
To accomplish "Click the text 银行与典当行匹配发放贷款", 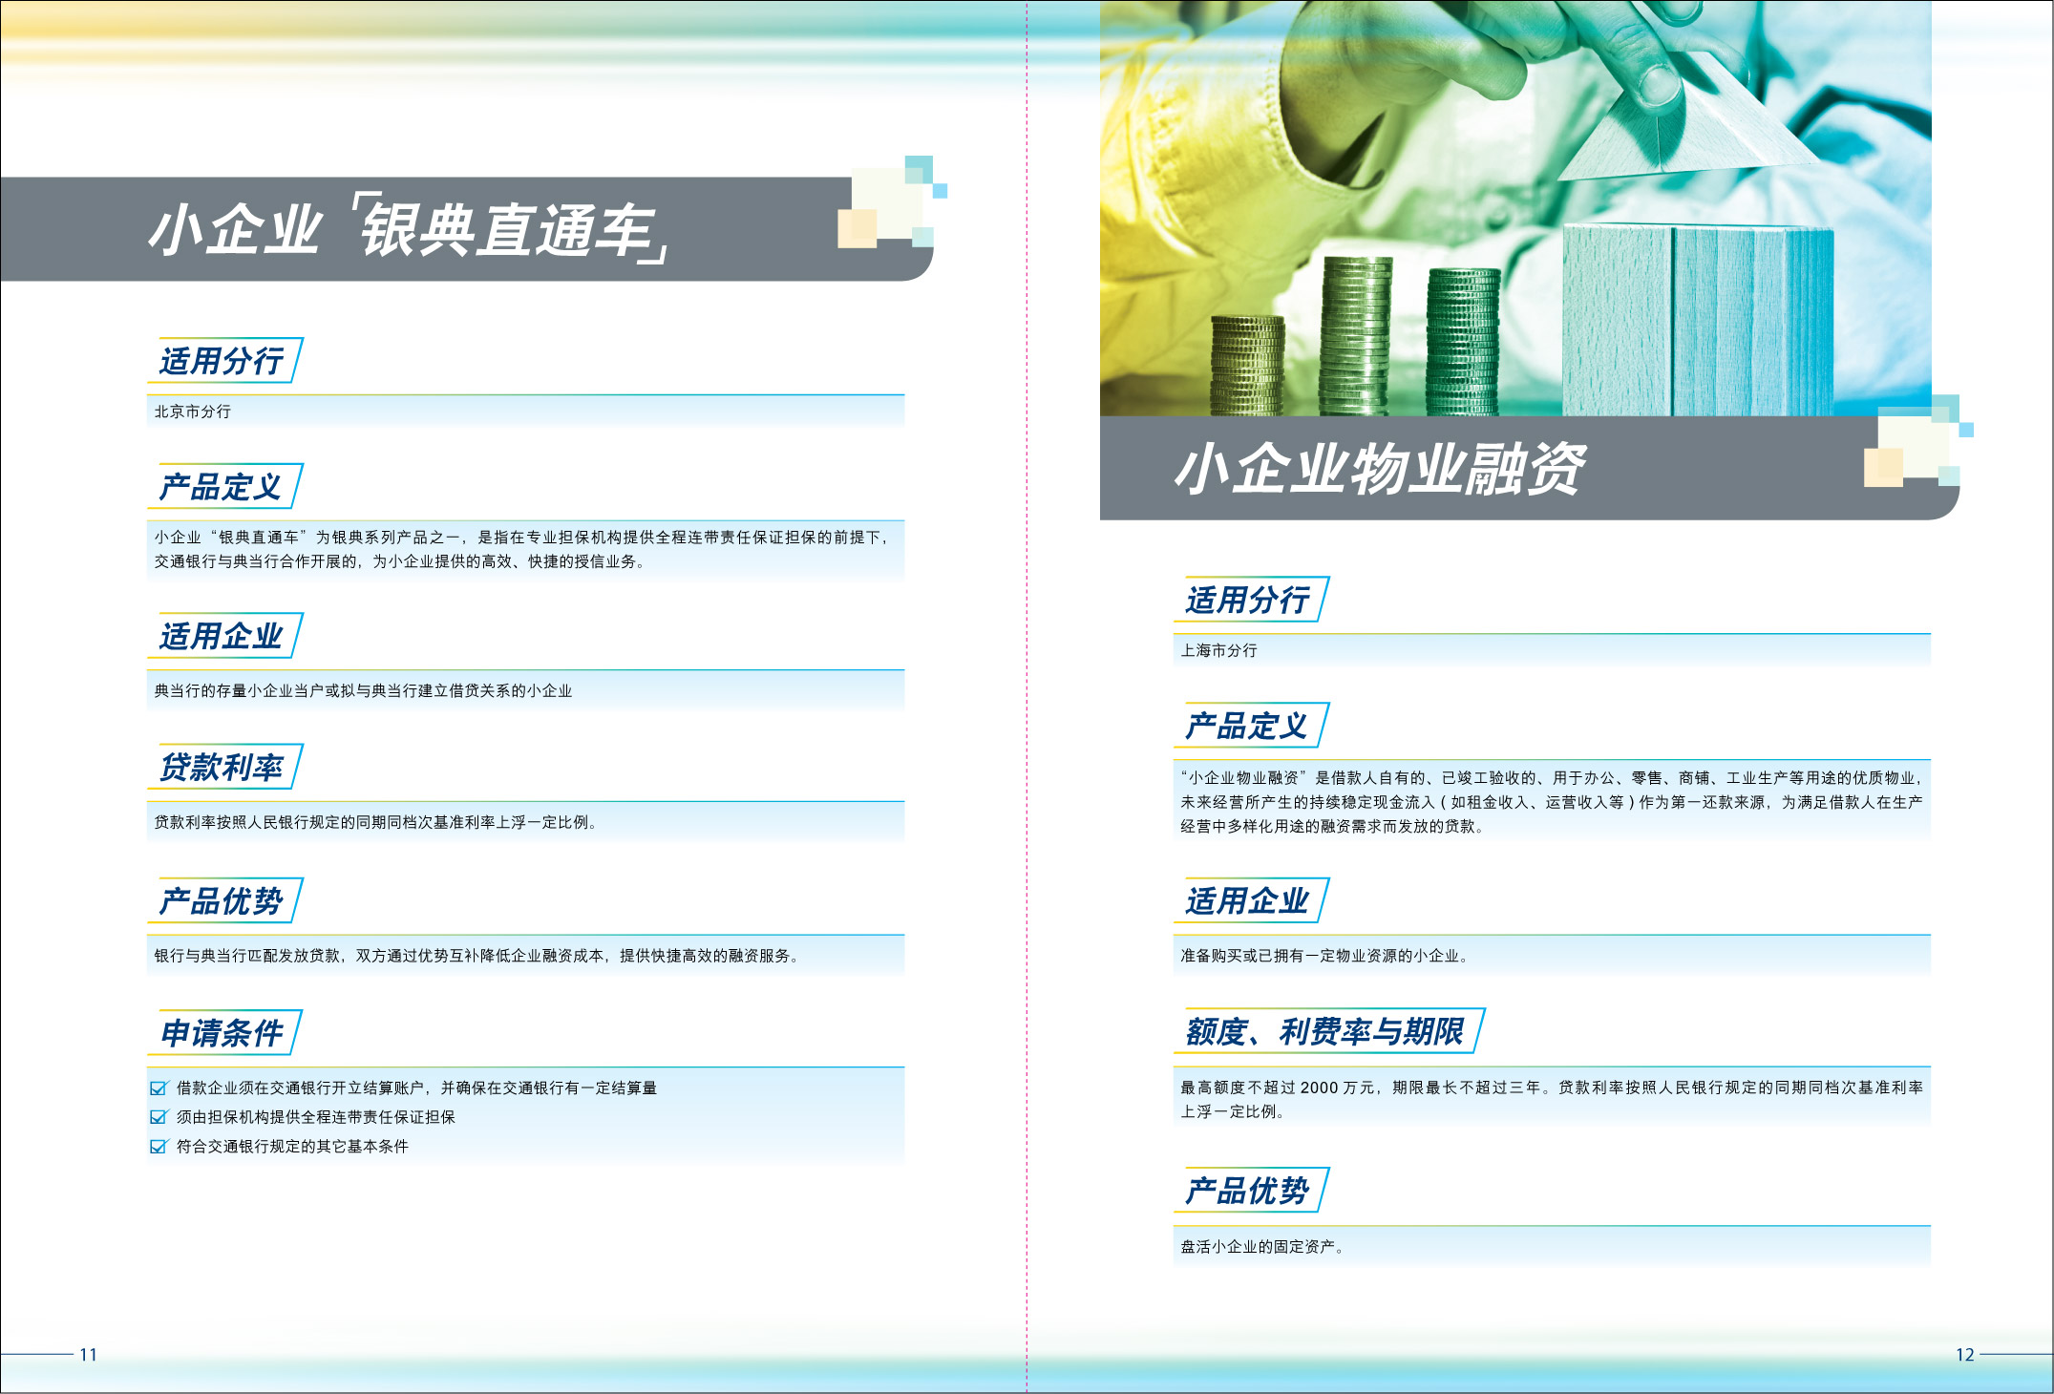I will 248,956.
